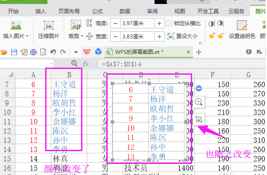Image resolution: width=267 pixels, height=175 pixels.
Task: Click the 压缩图片 button
Action: pyautogui.click(x=49, y=30)
